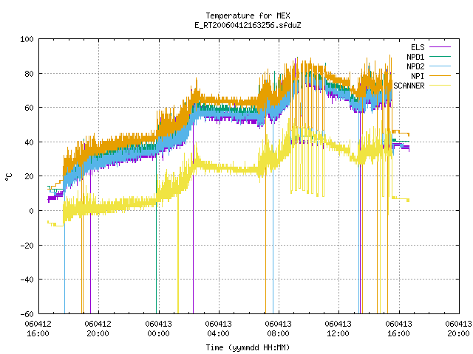The width and height of the screenshot is (473, 354).
Task: Select the filename 'E_RT20060412163256.sfduZ' subtitle
Action: pos(248,25)
